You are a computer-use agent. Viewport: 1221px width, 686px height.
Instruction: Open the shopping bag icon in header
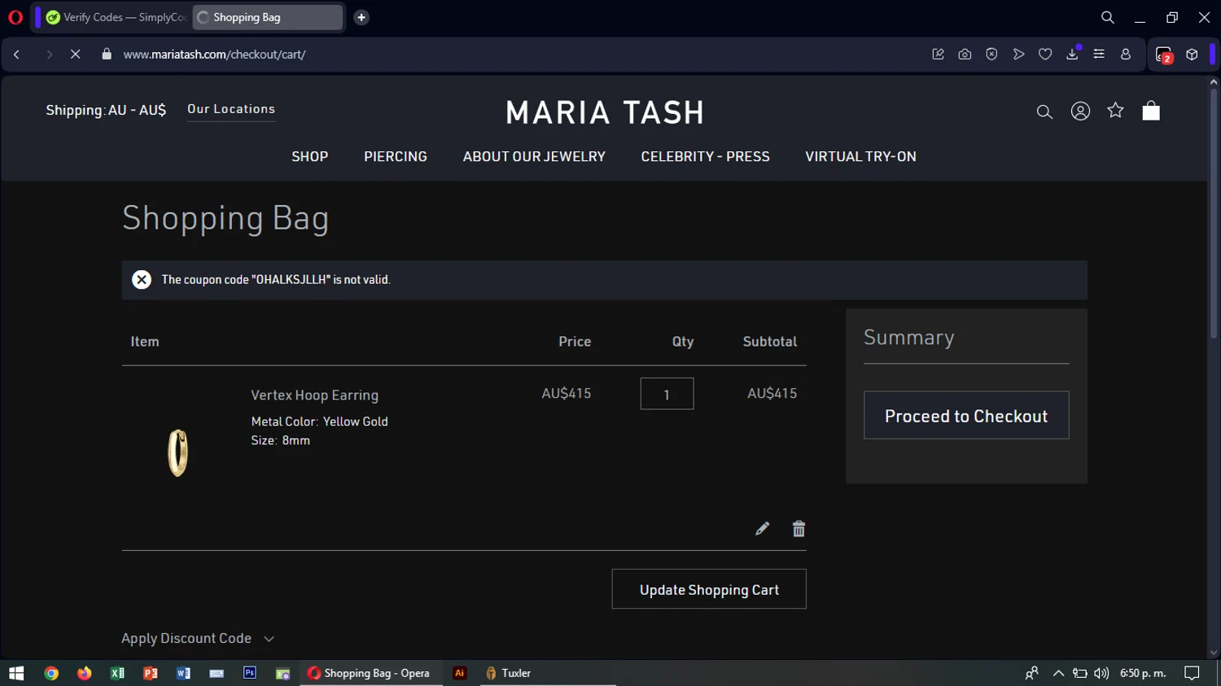(1151, 111)
